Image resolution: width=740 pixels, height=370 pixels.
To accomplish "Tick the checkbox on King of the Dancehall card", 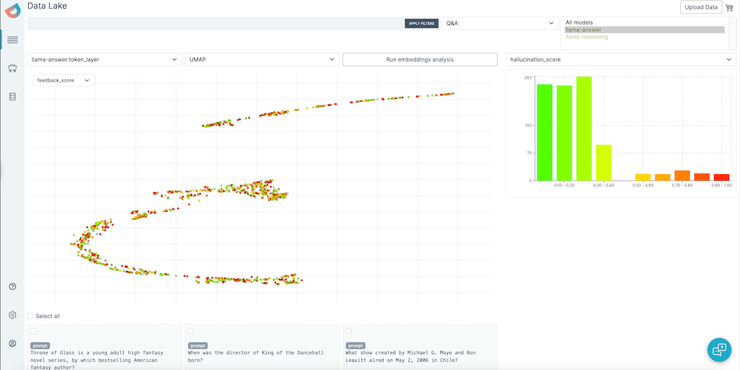I will (x=191, y=331).
